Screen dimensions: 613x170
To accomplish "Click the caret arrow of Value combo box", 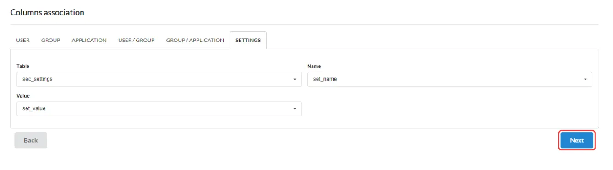I will point(295,109).
